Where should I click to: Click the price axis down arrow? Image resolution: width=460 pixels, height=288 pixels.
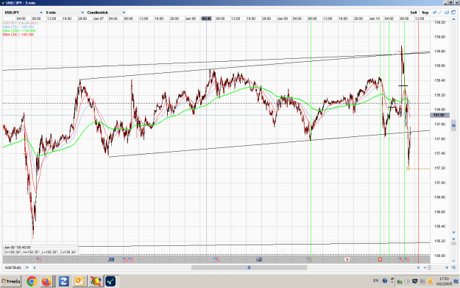(453, 233)
